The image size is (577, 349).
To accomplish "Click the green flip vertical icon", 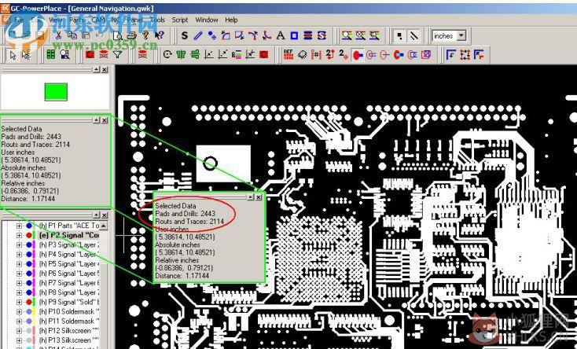I will [195, 55].
